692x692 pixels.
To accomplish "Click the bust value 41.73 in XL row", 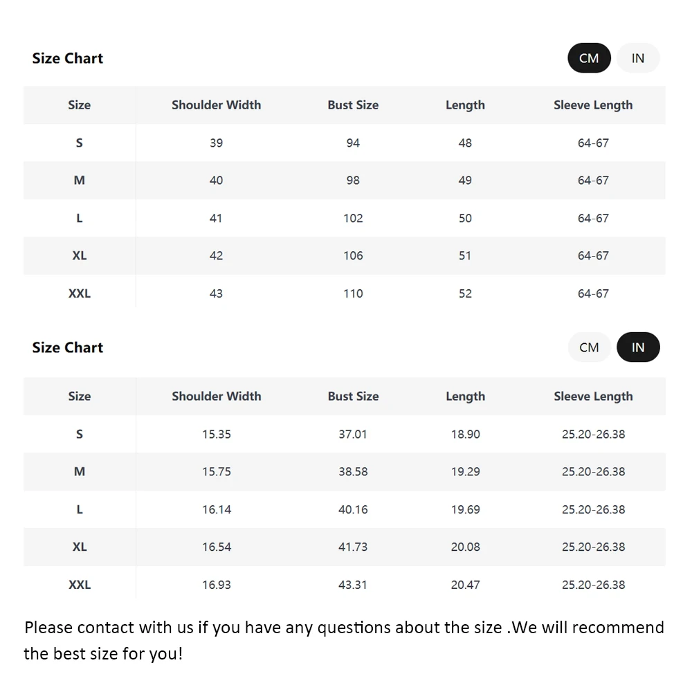I will [x=353, y=547].
